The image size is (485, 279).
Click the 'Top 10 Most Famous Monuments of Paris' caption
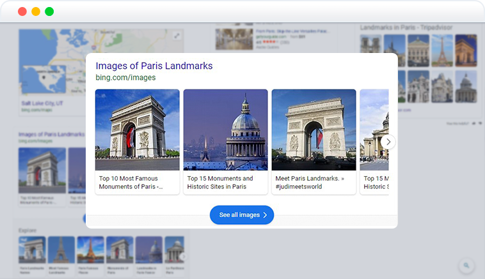point(131,183)
